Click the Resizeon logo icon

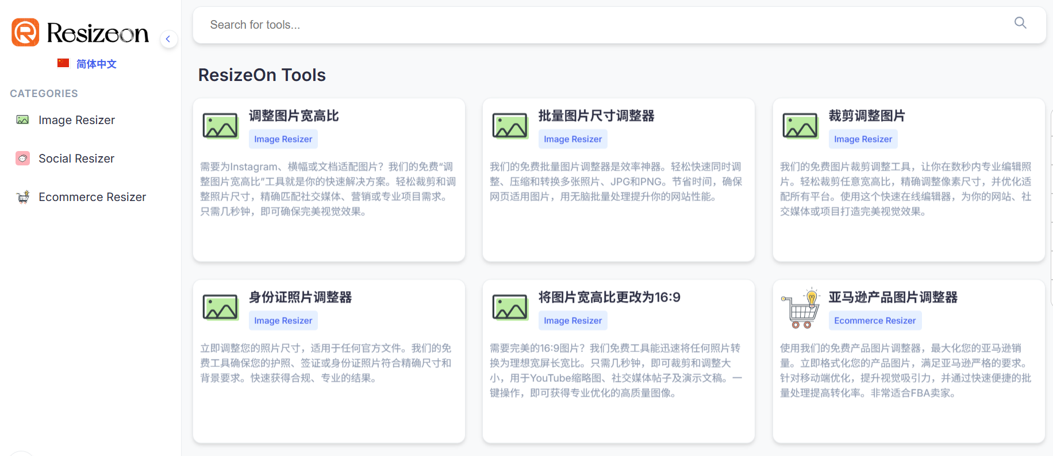25,32
